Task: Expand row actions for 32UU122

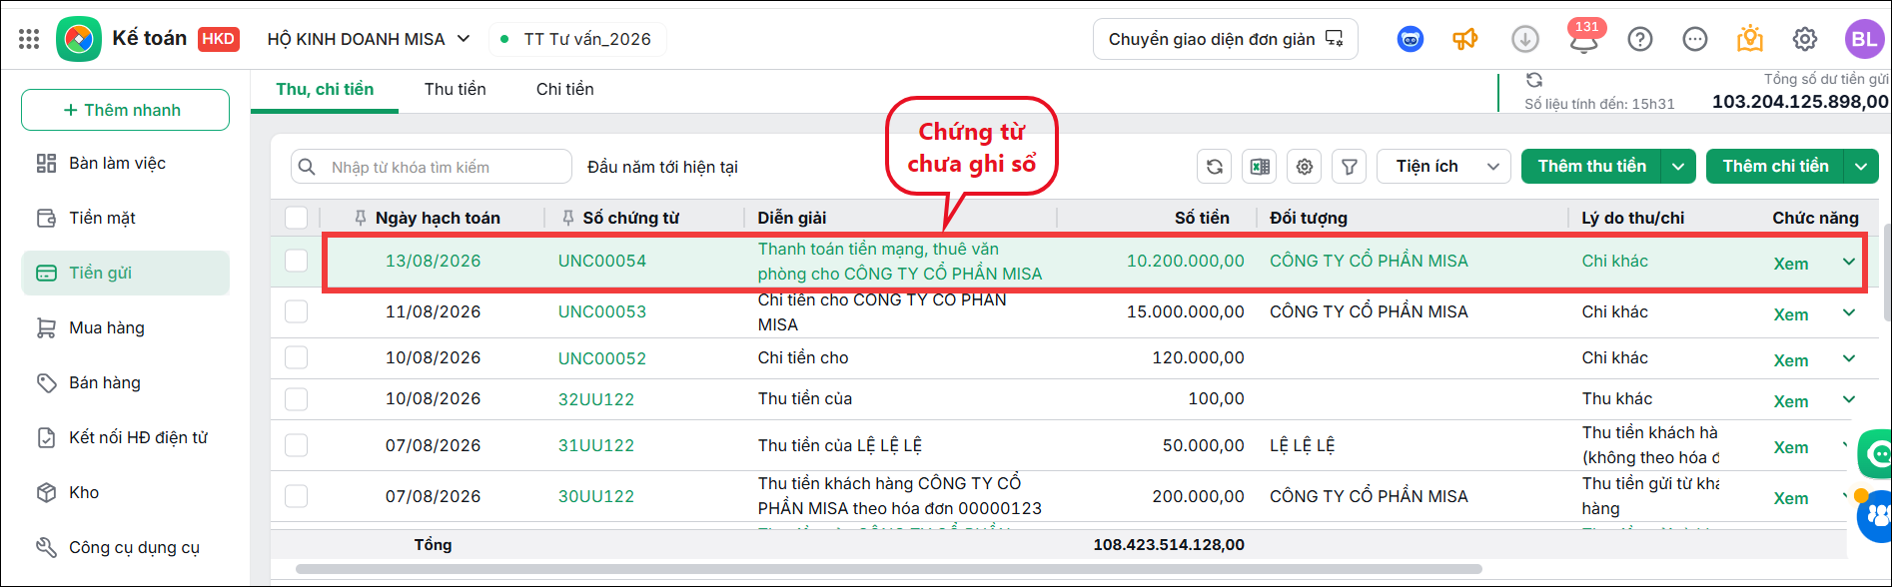Action: point(1849,399)
